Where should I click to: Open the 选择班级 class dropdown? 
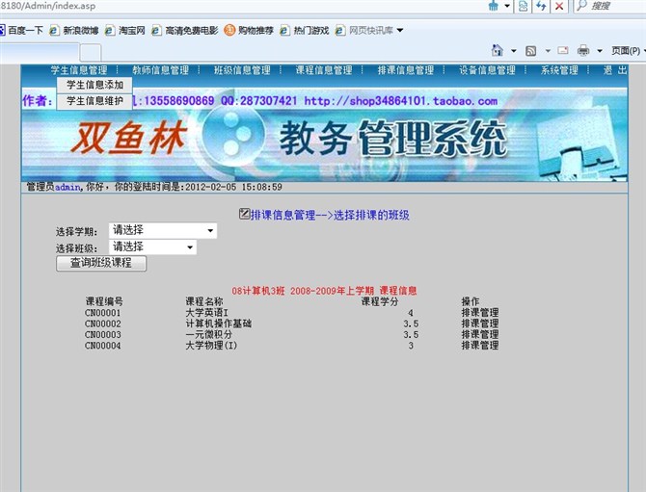[152, 247]
